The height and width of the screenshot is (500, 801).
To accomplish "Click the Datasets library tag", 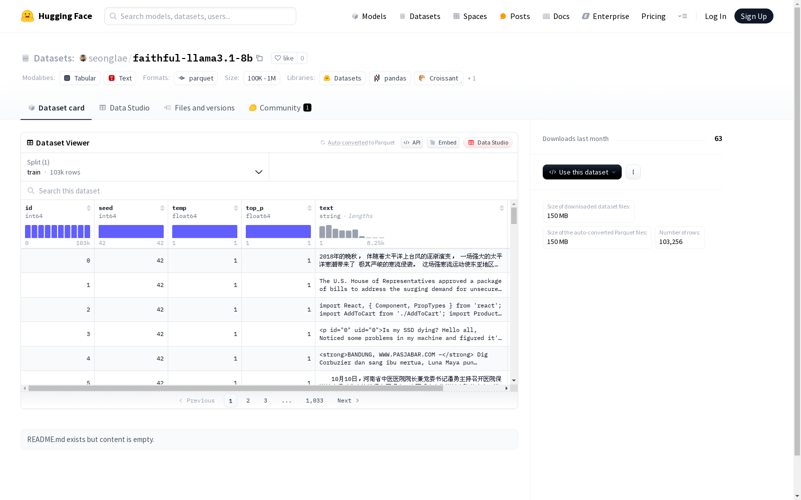I will pyautogui.click(x=342, y=78).
